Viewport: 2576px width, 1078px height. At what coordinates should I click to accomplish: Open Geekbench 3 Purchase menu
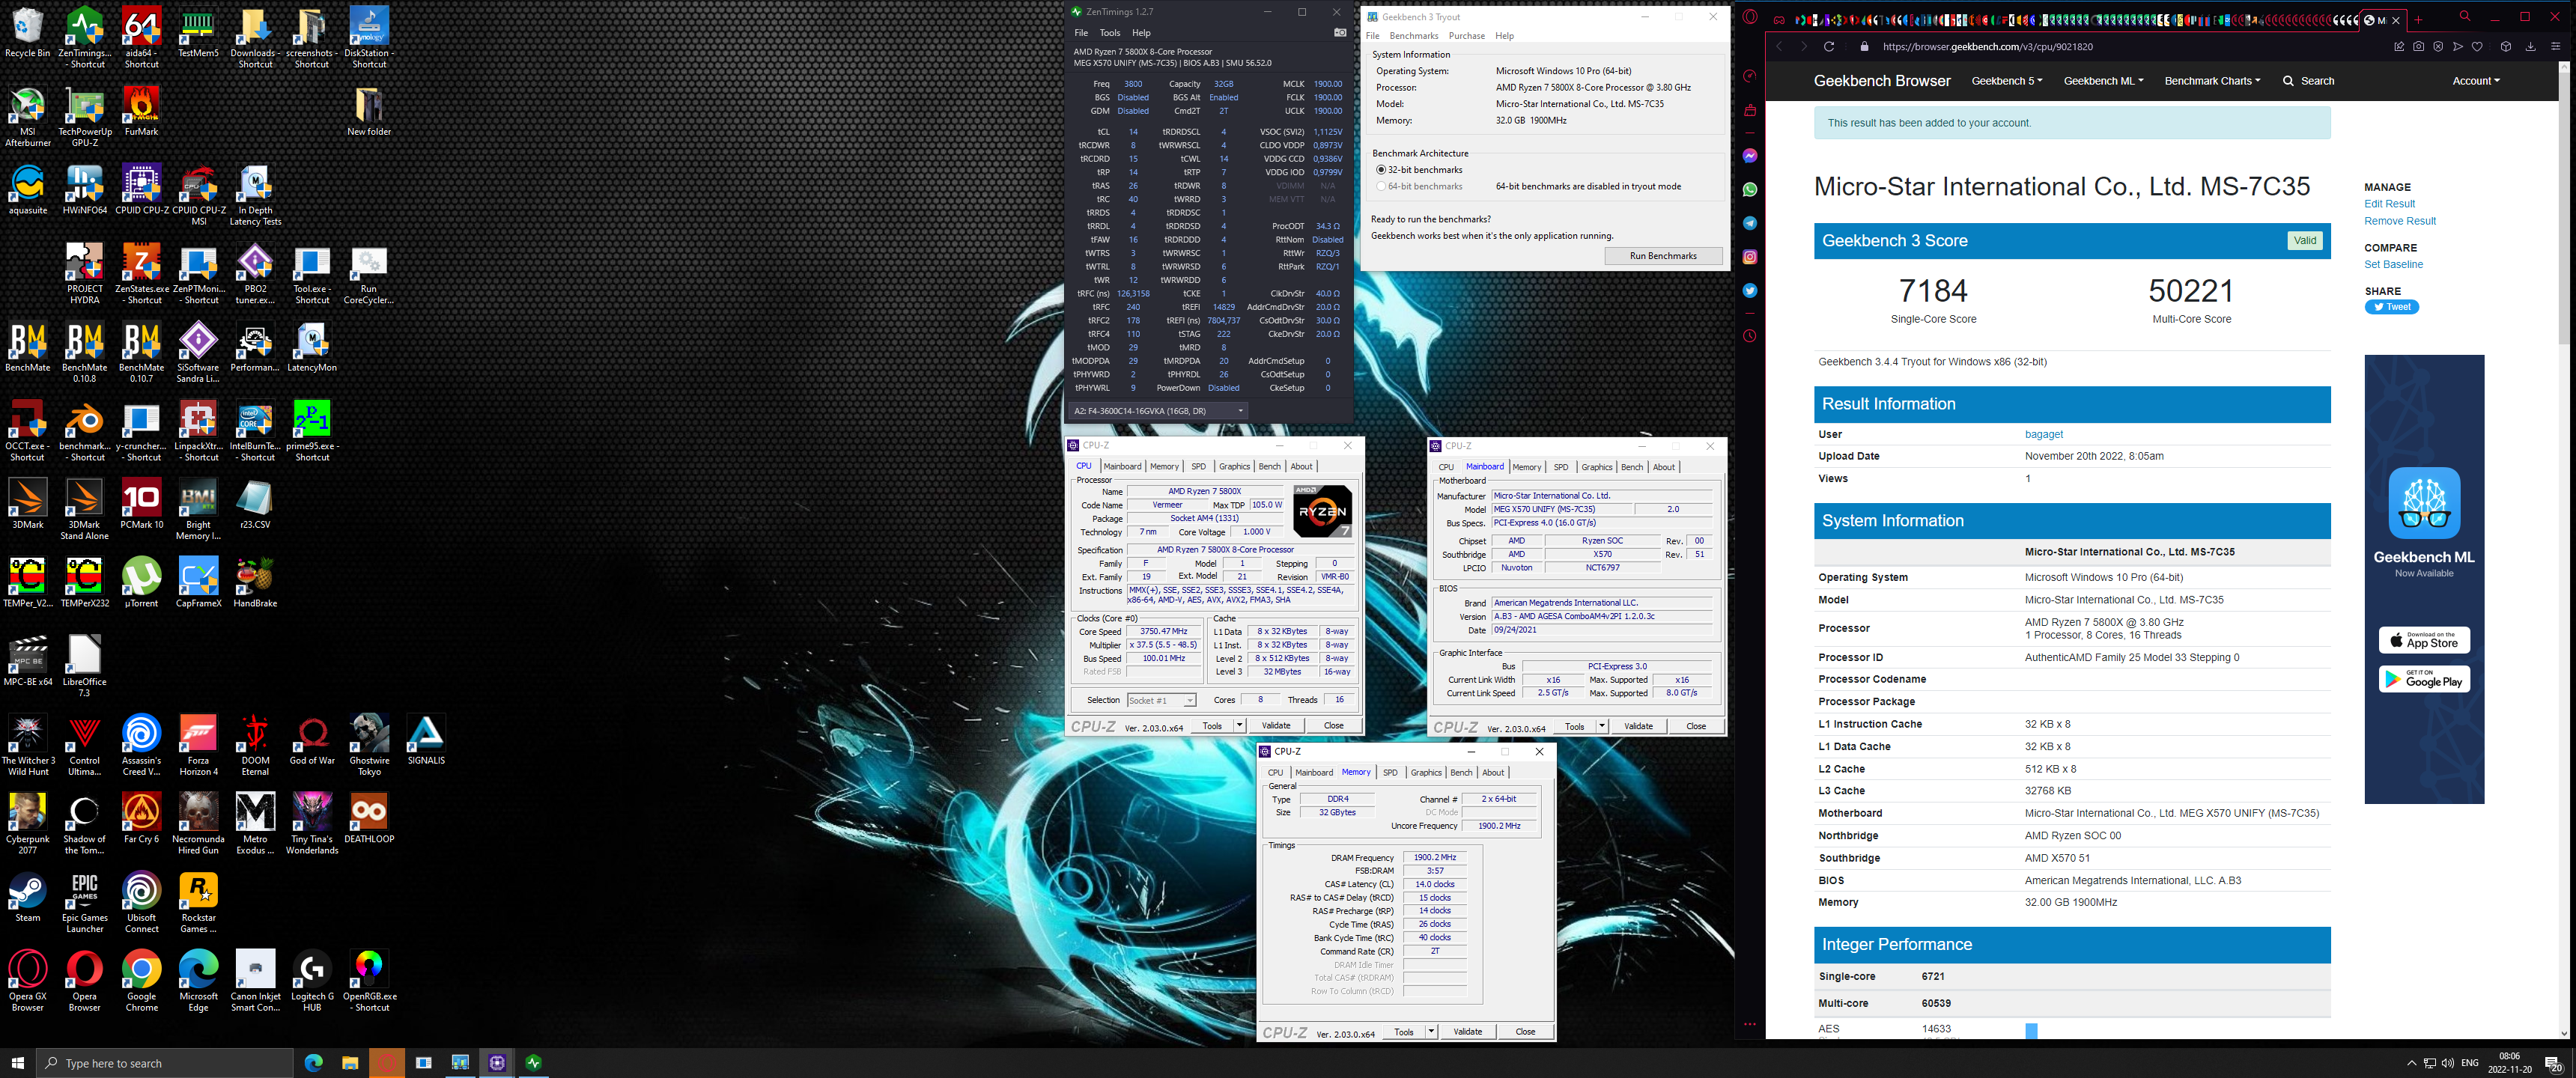(1466, 36)
